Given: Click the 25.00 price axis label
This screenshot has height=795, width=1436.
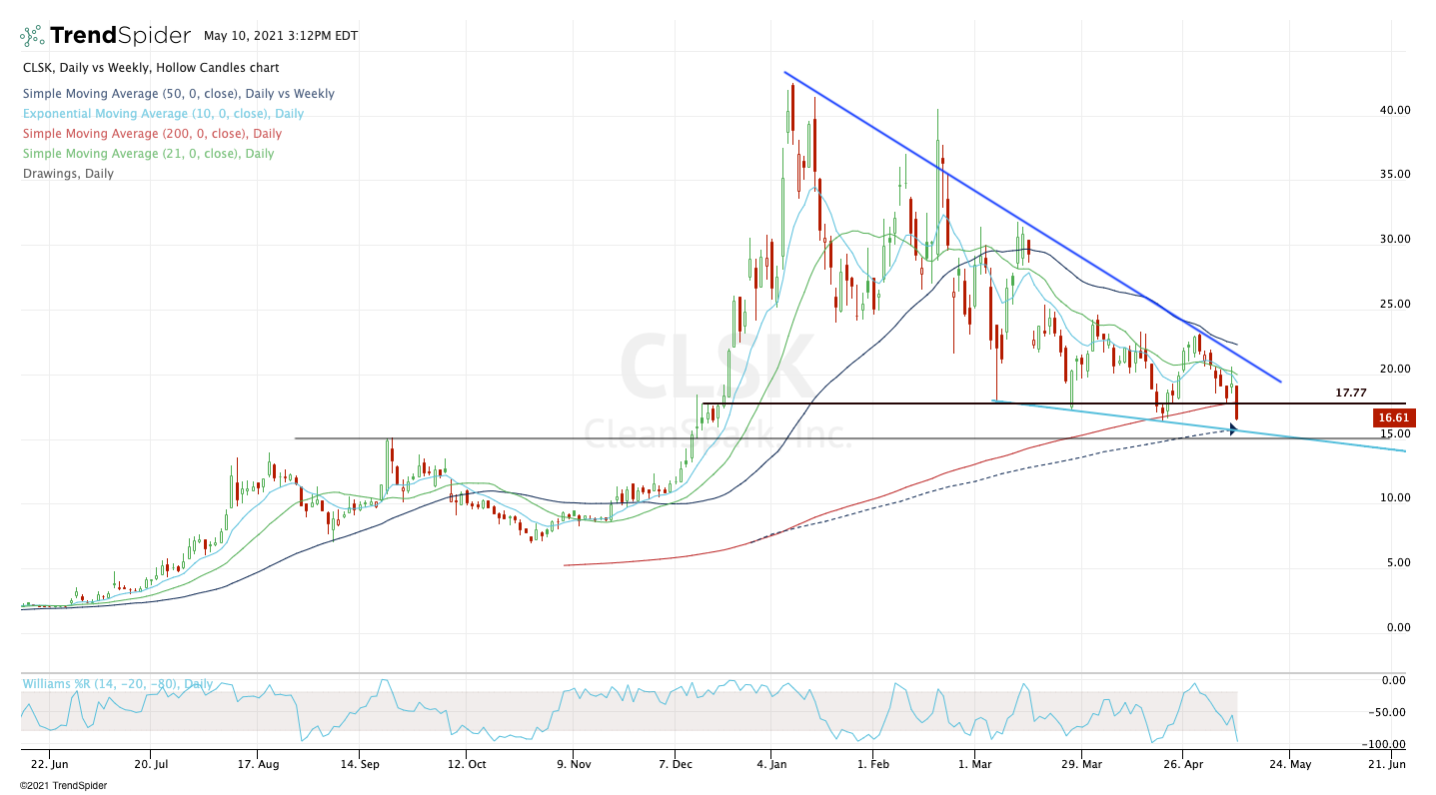Looking at the screenshot, I should pyautogui.click(x=1394, y=305).
